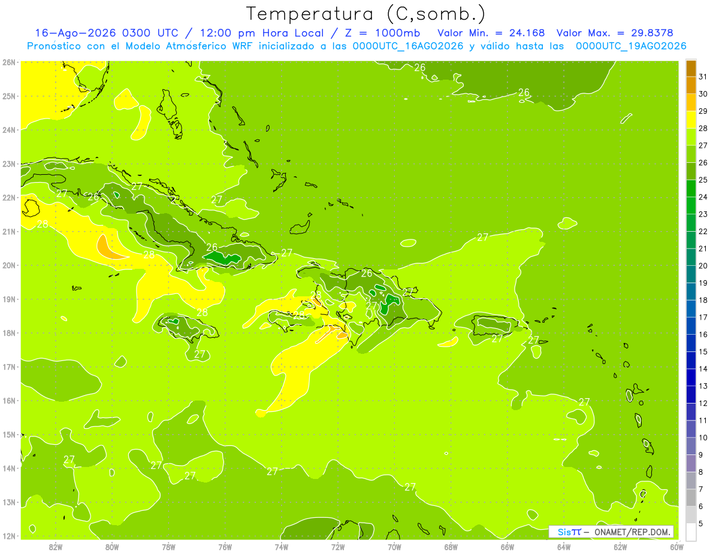Click the 'ONAMET/REP.DOM.' credit label
This screenshot has height=555, width=719.
632,532
